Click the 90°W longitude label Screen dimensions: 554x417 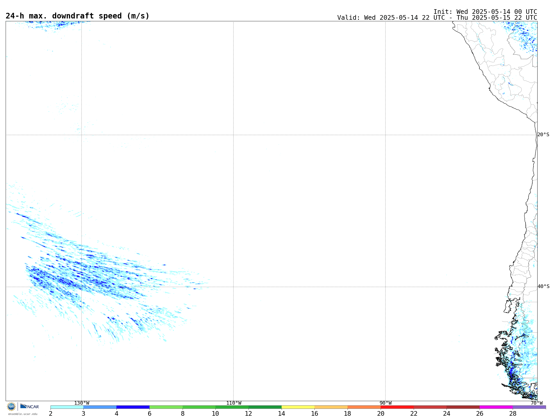(385, 403)
